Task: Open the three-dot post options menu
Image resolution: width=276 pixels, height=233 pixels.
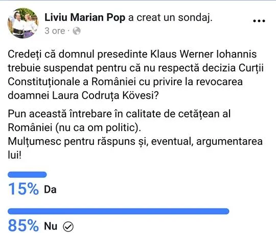Action: pos(259,21)
